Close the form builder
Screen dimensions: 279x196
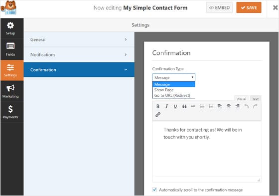coord(275,7)
